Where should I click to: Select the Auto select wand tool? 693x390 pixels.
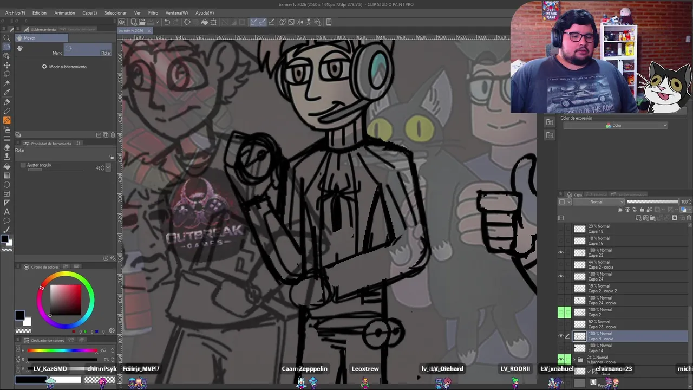pyautogui.click(x=7, y=83)
